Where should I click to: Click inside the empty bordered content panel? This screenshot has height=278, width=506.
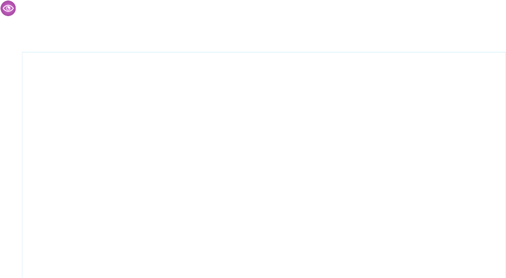pyautogui.click(x=264, y=165)
